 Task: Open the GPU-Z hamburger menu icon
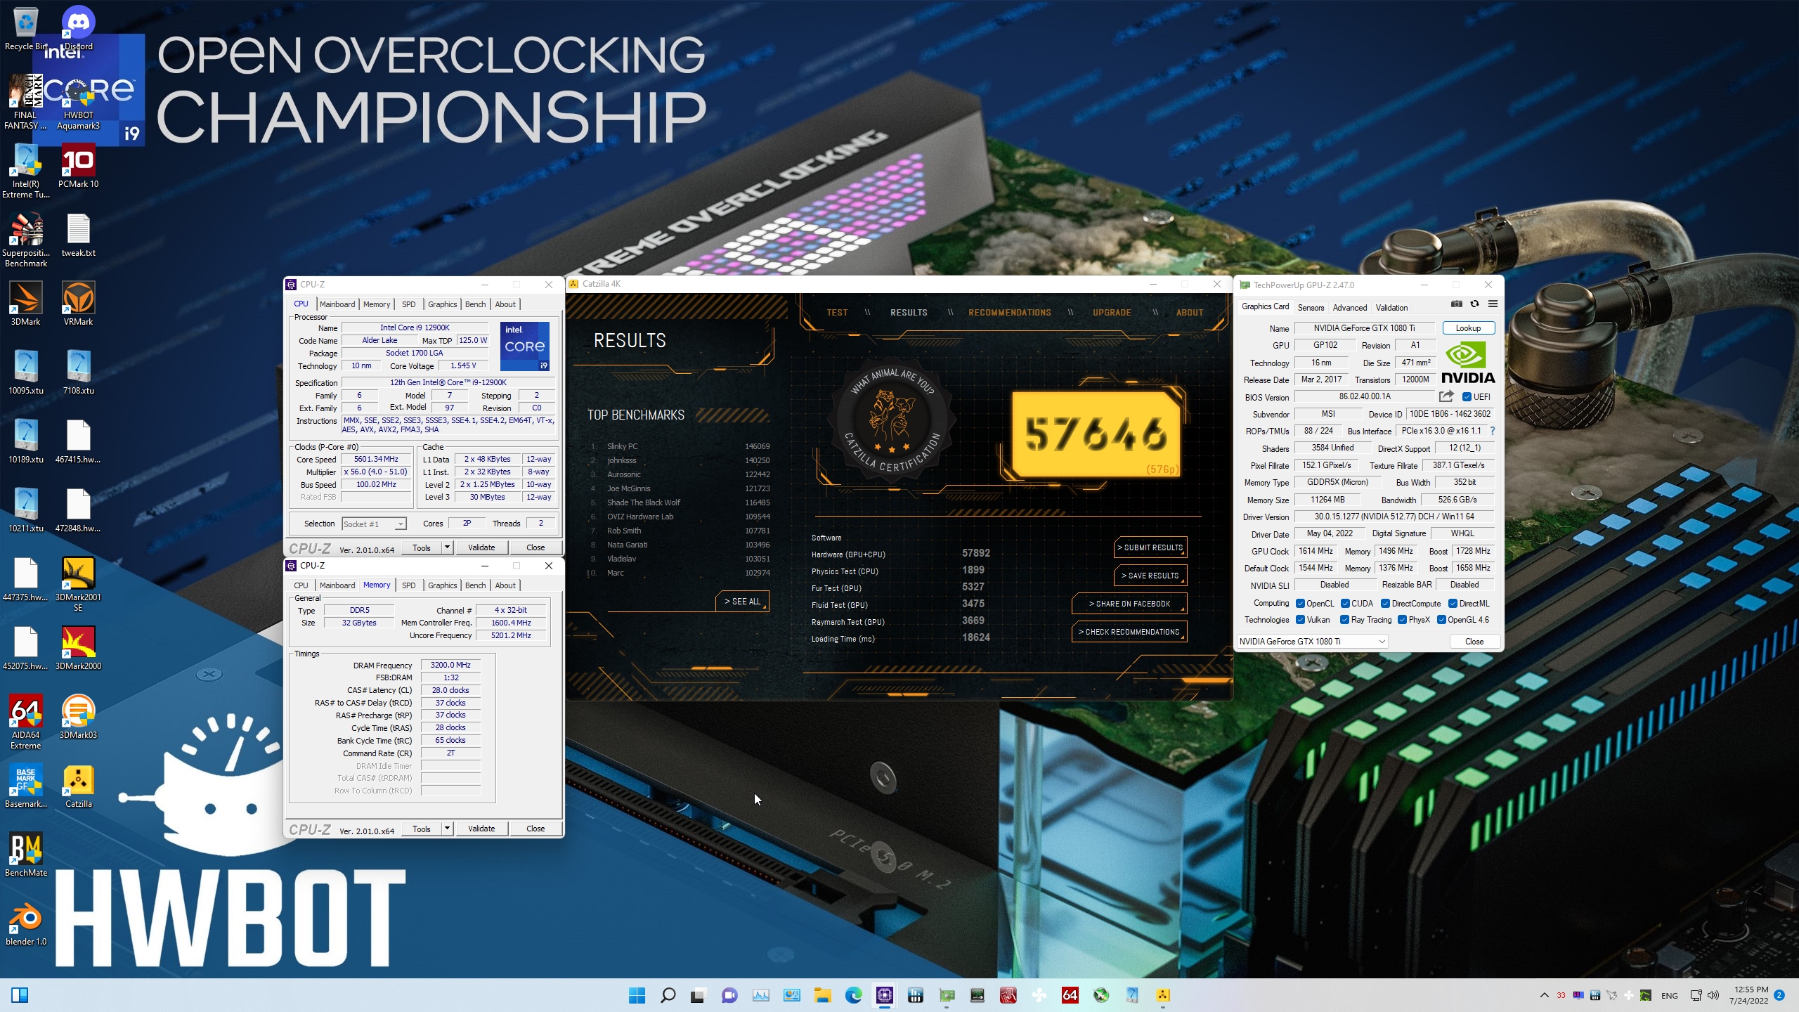(x=1493, y=304)
